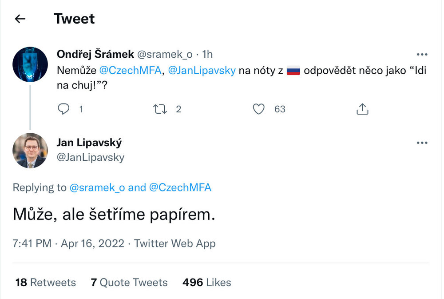View the 18 Retweets list
This screenshot has width=444, height=299.
45,283
